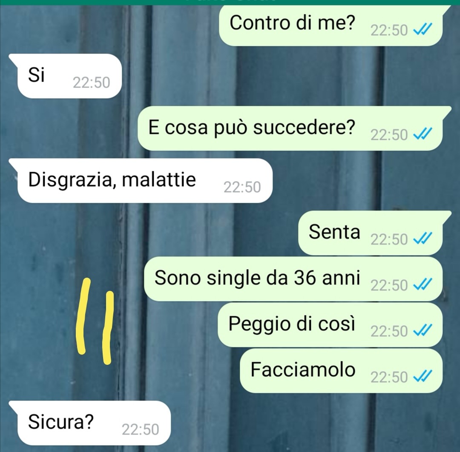Click read-receipt ticks on 'Peggio di così'
Viewport: 460px width, 452px height.
[423, 331]
